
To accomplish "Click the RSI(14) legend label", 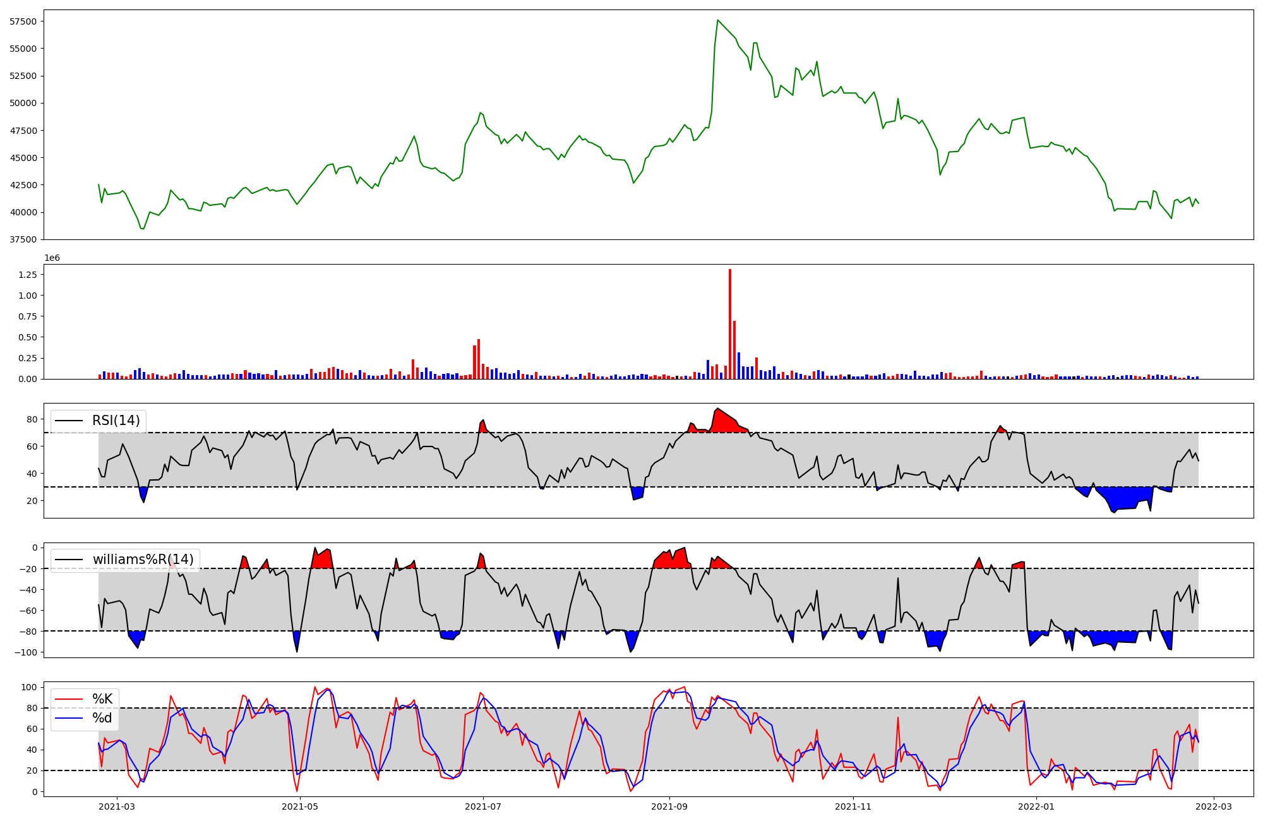I will point(116,421).
